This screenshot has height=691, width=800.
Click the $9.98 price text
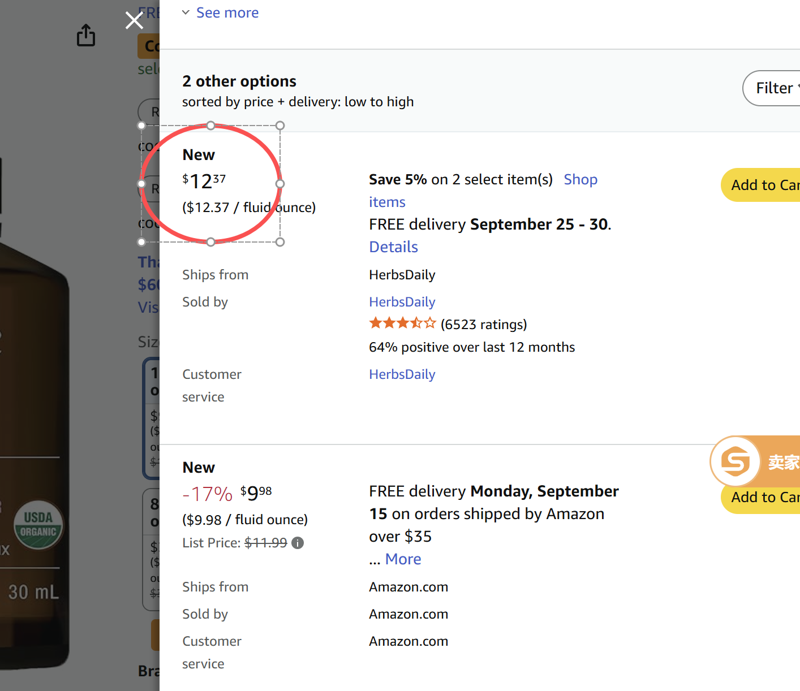[256, 493]
